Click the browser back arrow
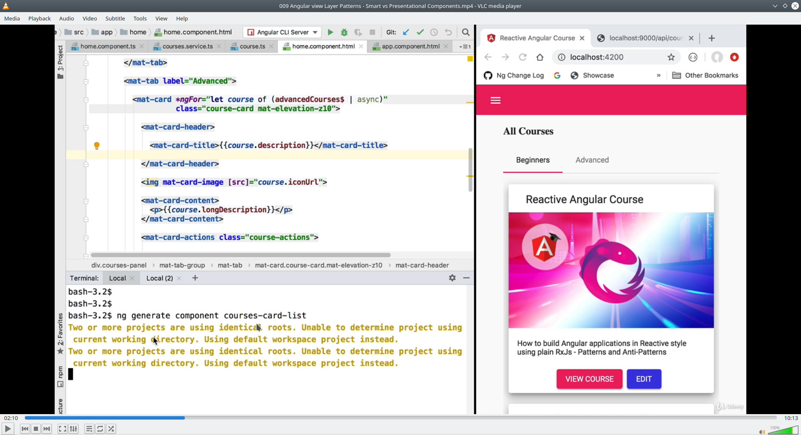Viewport: 801px width, 435px height. coord(488,57)
